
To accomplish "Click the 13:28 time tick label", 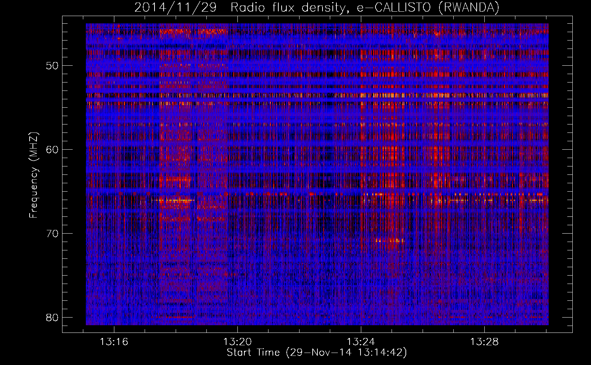I will click(484, 342).
